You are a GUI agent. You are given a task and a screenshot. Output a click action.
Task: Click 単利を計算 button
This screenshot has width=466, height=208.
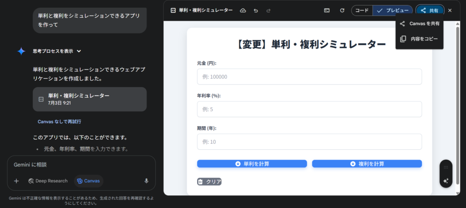tap(252, 164)
